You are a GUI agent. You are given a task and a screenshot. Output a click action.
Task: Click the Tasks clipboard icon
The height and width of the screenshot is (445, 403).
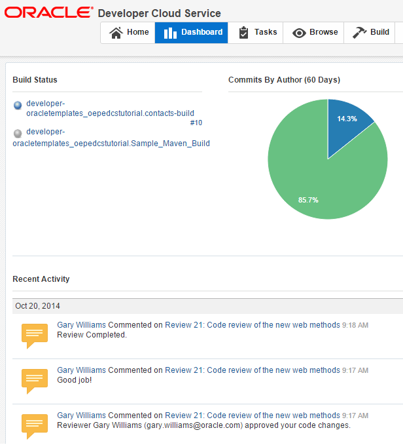click(243, 33)
